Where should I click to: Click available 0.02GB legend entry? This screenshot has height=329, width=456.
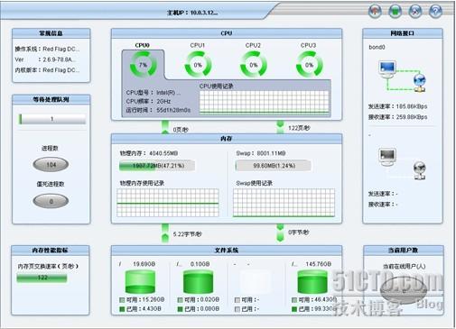point(199,299)
